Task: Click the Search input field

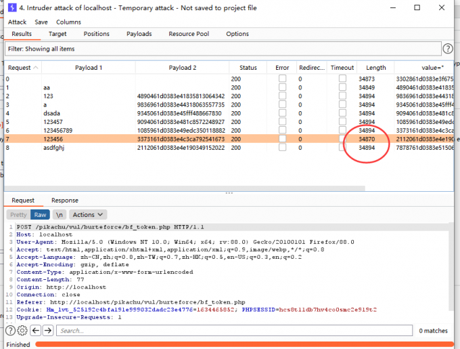Action: pos(235,331)
